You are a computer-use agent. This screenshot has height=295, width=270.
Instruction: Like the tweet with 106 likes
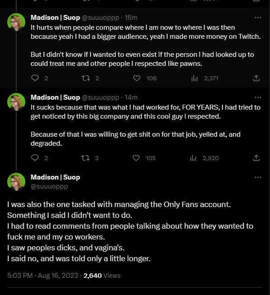(x=137, y=78)
